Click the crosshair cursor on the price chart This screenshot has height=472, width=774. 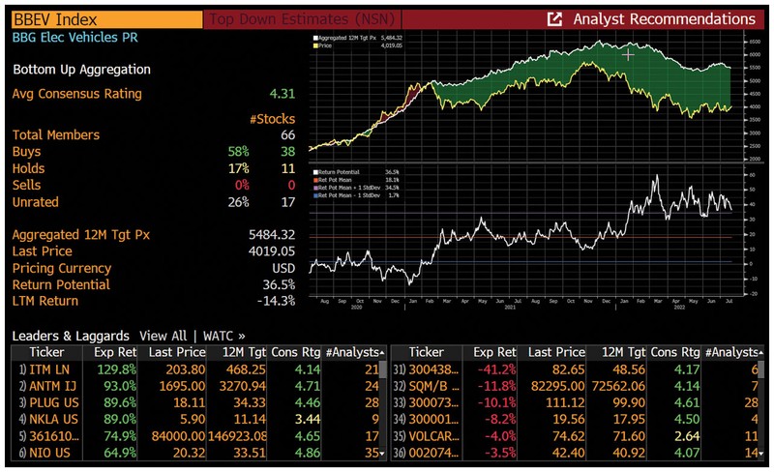point(628,55)
